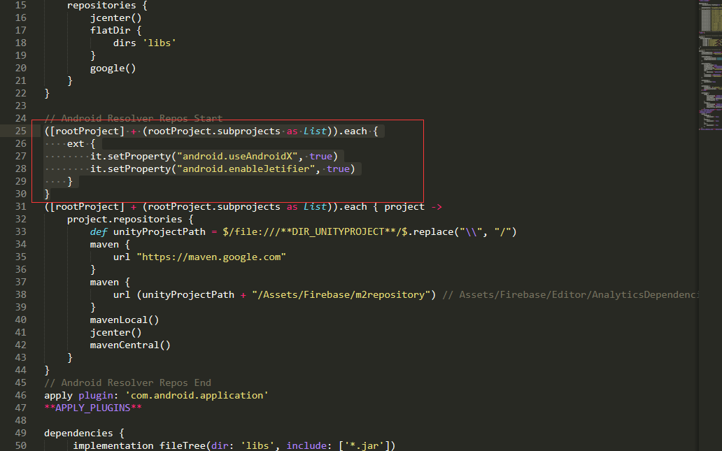Click the 'AnalyticsDependenci' comment on line 38
Image resolution: width=722 pixels, height=451 pixels.
[570, 294]
